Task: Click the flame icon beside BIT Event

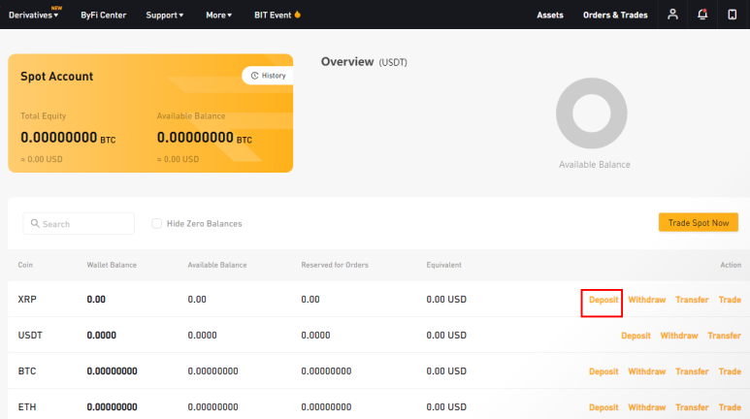Action: (298, 15)
